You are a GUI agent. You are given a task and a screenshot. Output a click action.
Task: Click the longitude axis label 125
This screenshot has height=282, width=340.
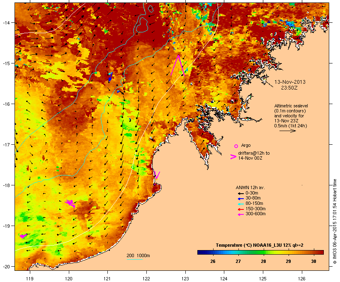tap(263, 279)
